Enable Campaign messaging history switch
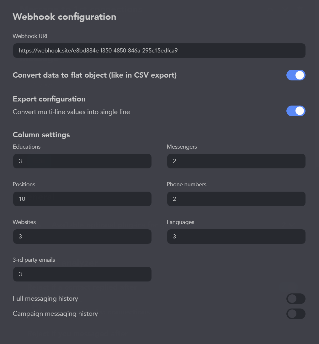The image size is (319, 344). 295,314
